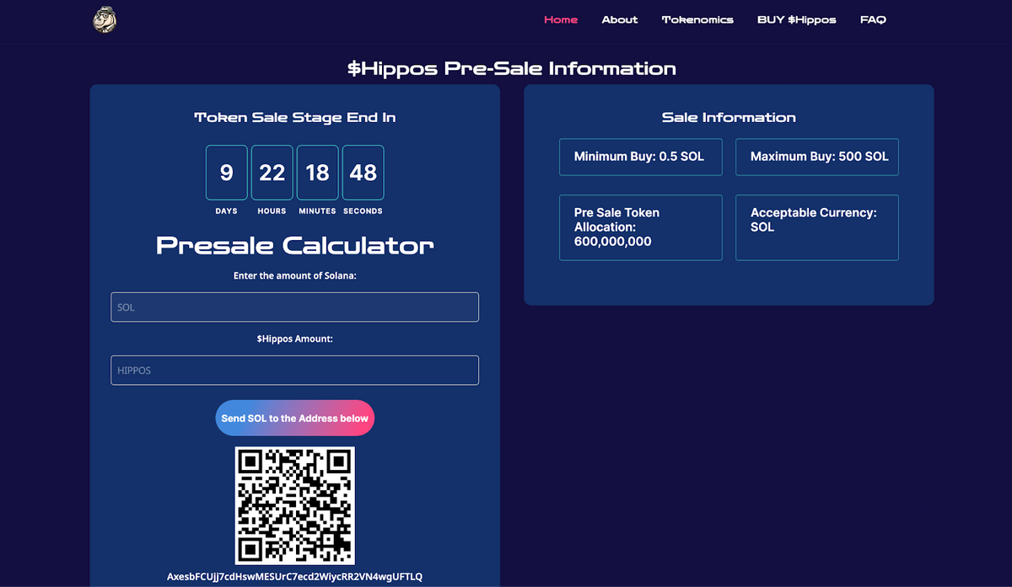The width and height of the screenshot is (1012, 587).
Task: Focus the HIPPOS amount input field
Action: pyautogui.click(x=294, y=371)
